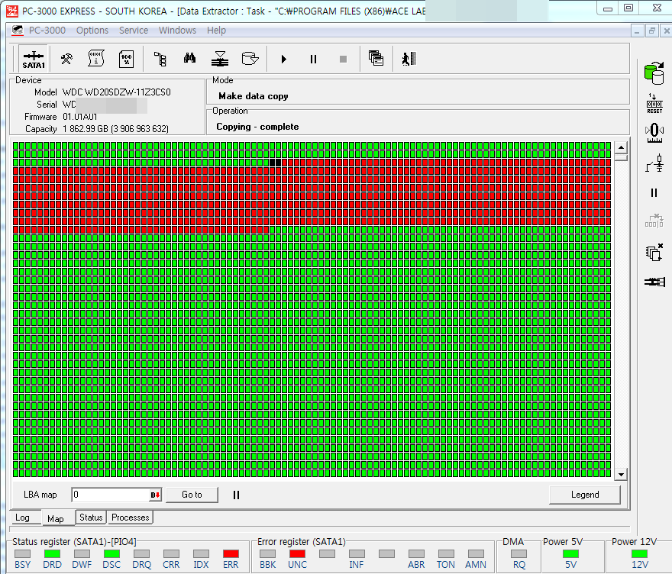Open the PC-3000 menu
The width and height of the screenshot is (672, 574).
tap(47, 31)
